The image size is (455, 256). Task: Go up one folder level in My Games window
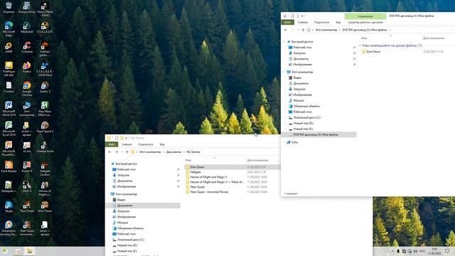(x=127, y=151)
